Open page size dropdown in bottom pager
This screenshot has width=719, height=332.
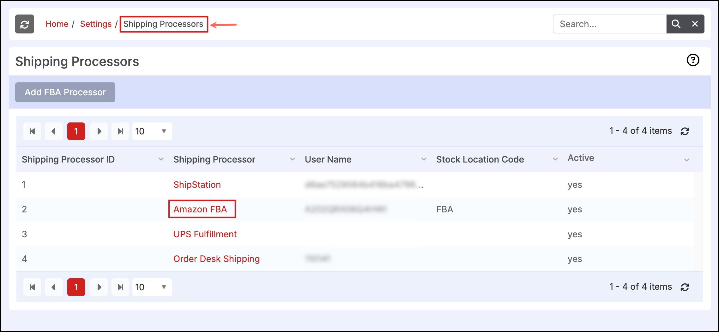(x=152, y=287)
